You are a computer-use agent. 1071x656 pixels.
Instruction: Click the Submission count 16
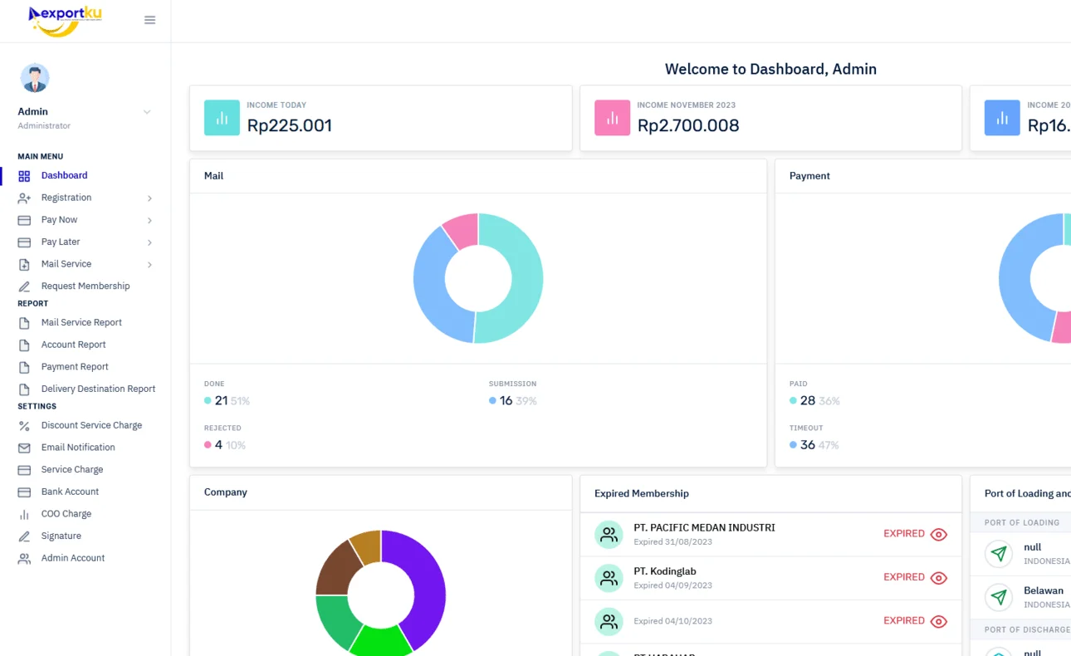pos(506,401)
